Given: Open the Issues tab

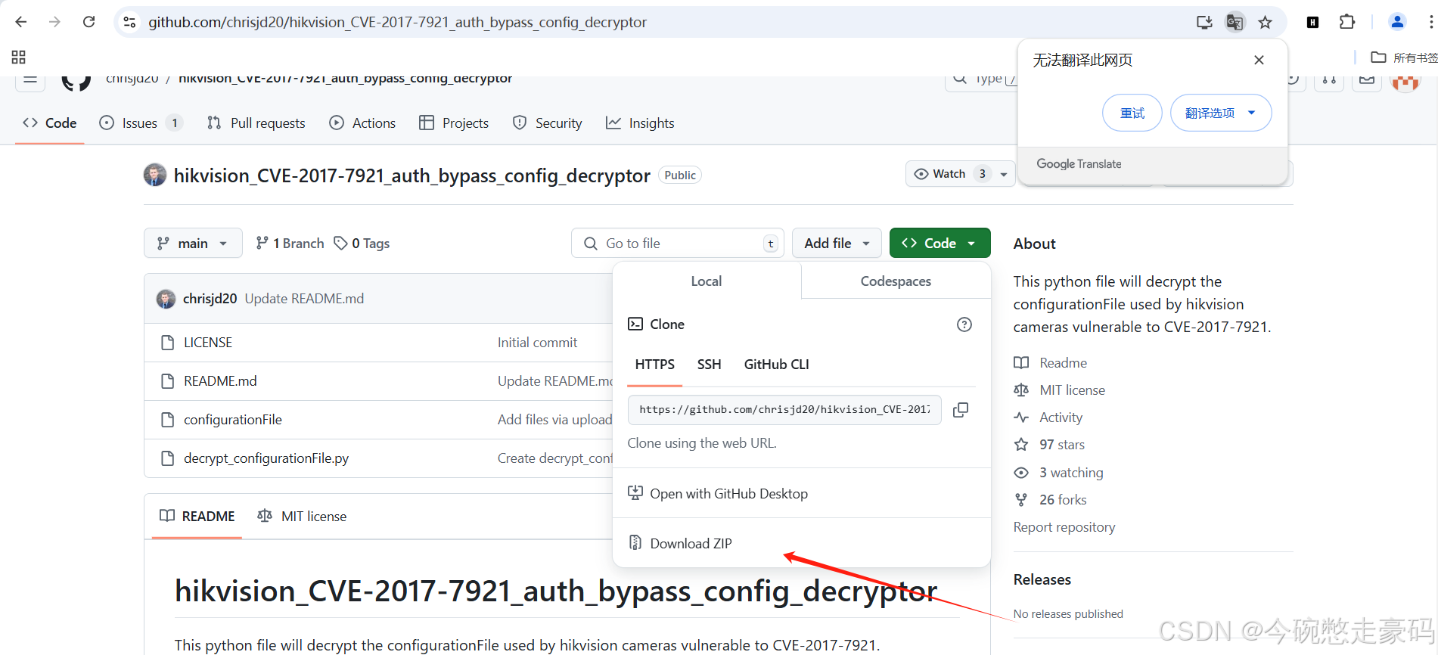Looking at the screenshot, I should tap(141, 123).
